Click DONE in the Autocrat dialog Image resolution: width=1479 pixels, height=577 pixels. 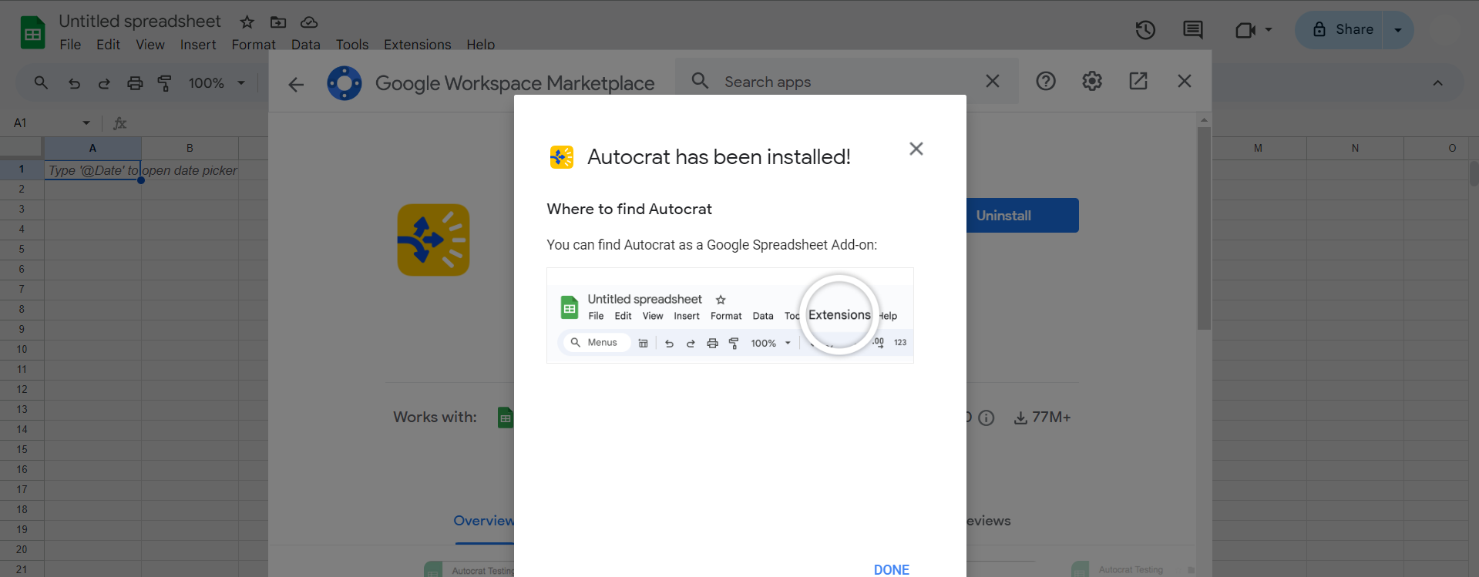coord(892,570)
